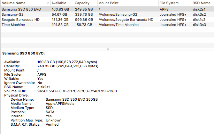Screen dimensions: 214x134
Task: Select the Seagate Barracuda HD volume row
Action: 107,20
